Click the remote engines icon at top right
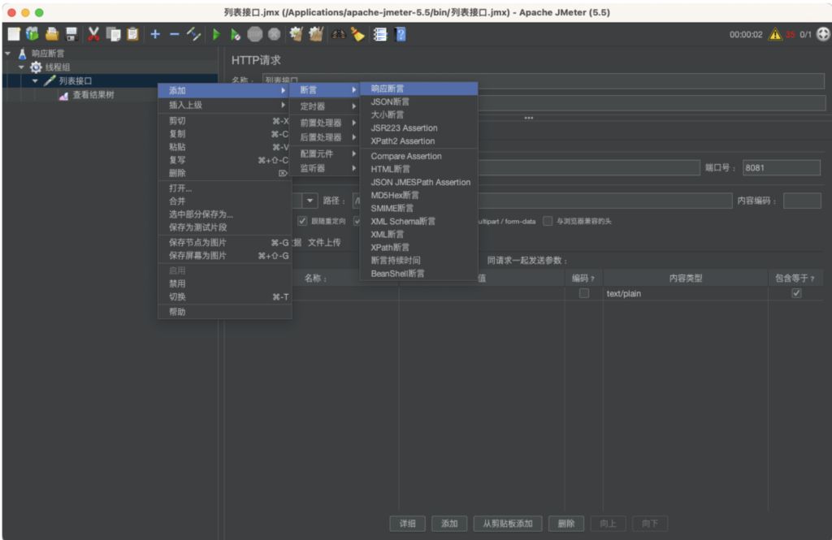This screenshot has height=540, width=832. coord(822,34)
